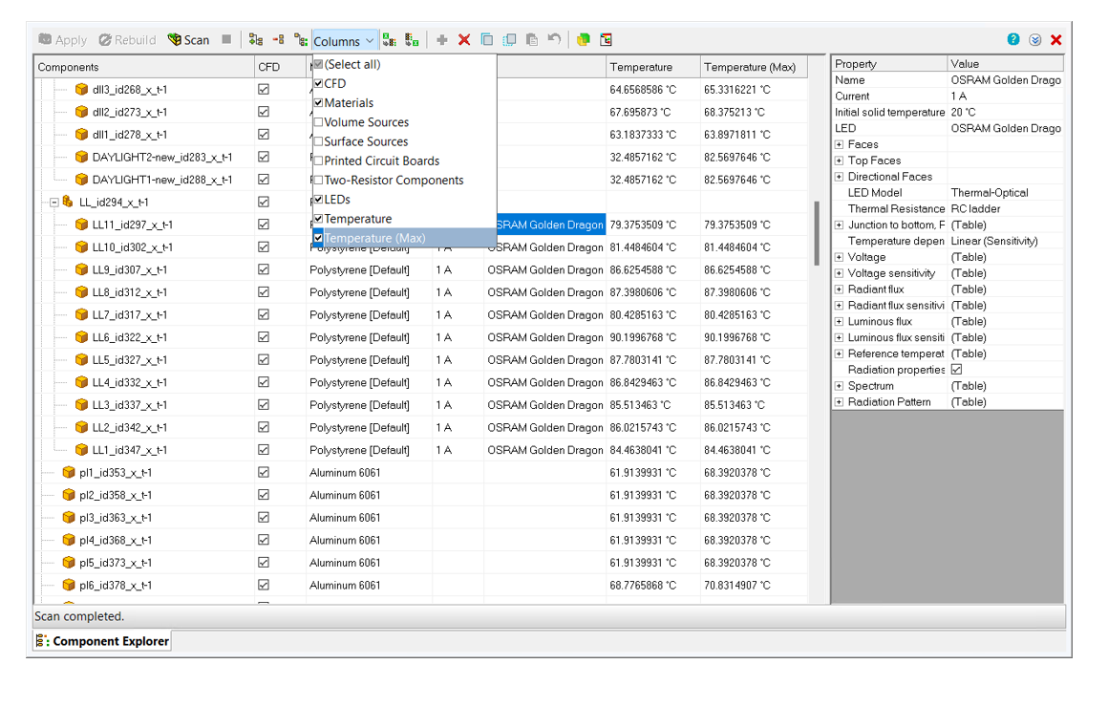Open the Columns dropdown
The height and width of the screenshot is (707, 1108).
(x=344, y=41)
